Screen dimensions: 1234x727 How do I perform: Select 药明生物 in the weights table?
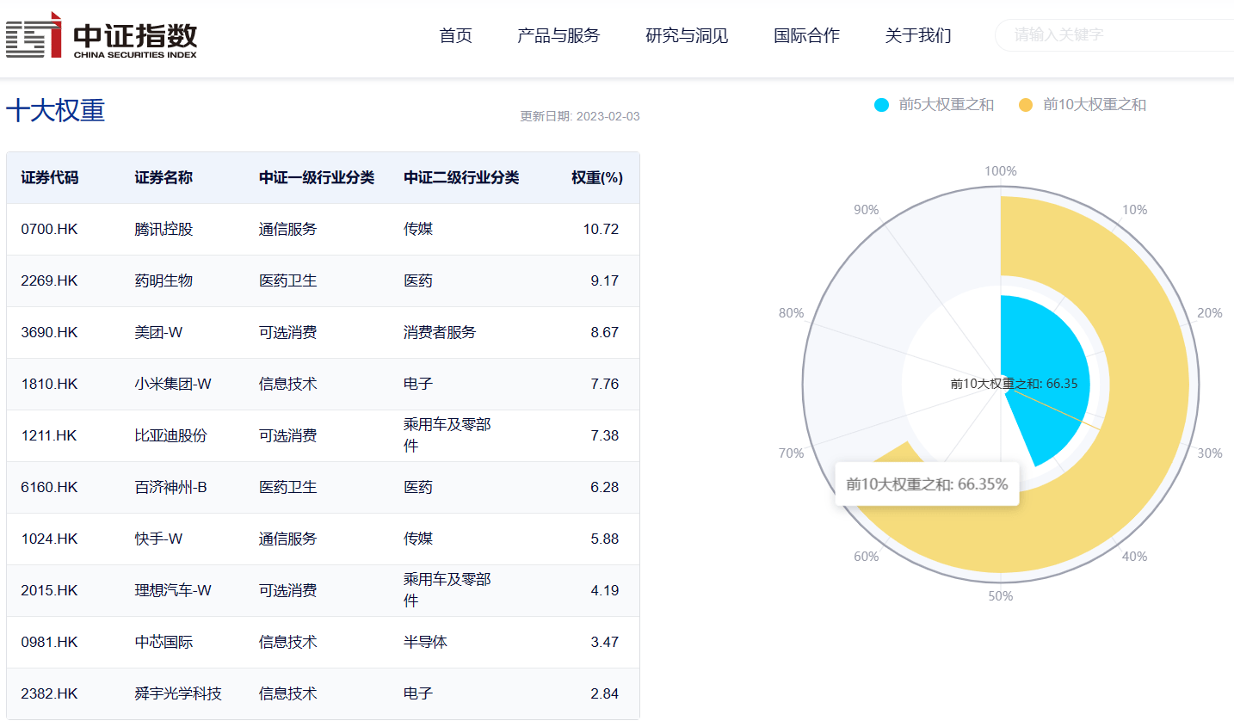coord(163,280)
